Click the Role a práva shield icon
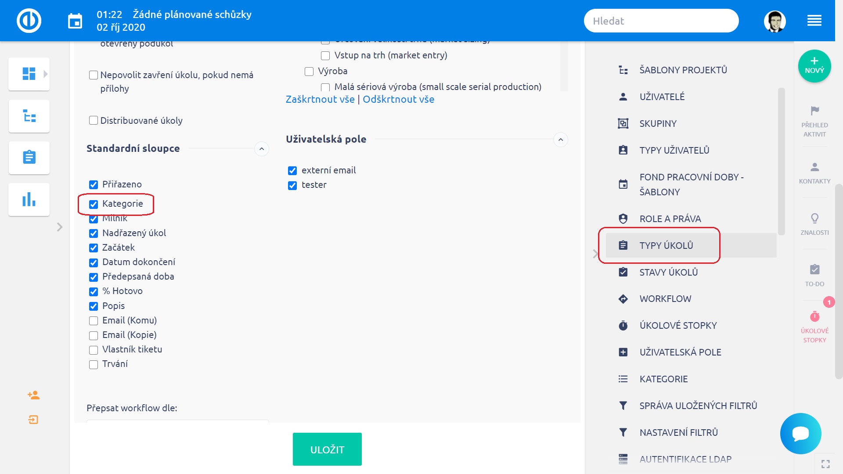 (x=623, y=219)
